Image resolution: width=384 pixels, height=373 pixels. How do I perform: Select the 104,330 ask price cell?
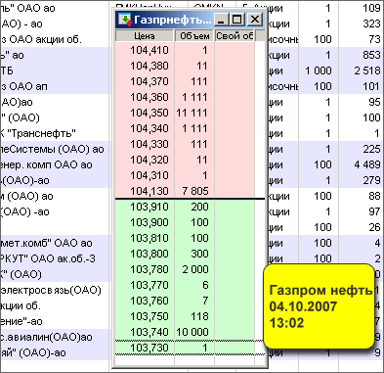pyautogui.click(x=145, y=144)
